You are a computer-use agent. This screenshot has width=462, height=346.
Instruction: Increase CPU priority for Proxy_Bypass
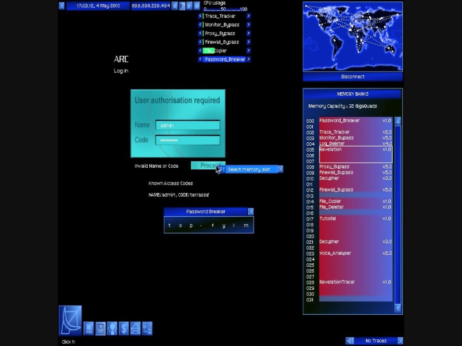pyautogui.click(x=248, y=33)
